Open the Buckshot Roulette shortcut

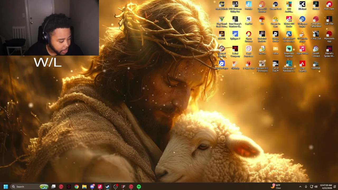click(262, 37)
